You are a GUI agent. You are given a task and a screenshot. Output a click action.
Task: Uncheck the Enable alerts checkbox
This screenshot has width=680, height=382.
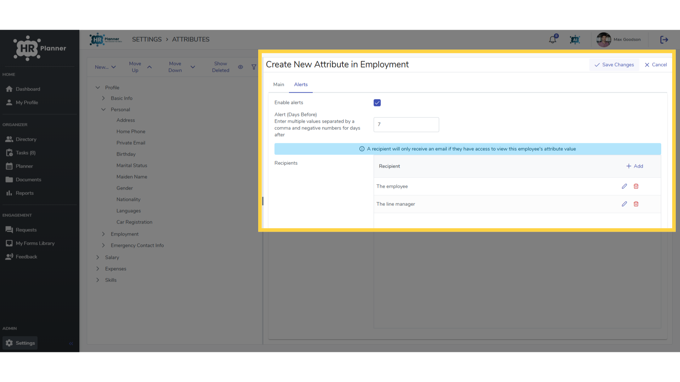[377, 103]
